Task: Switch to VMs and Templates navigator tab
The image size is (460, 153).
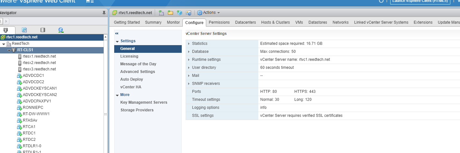Action: (24, 30)
